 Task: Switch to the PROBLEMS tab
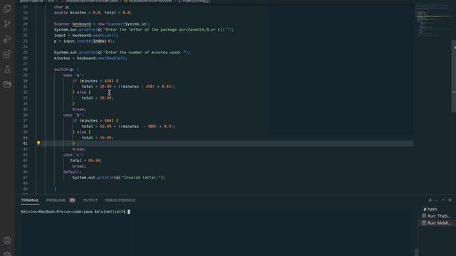tap(56, 201)
